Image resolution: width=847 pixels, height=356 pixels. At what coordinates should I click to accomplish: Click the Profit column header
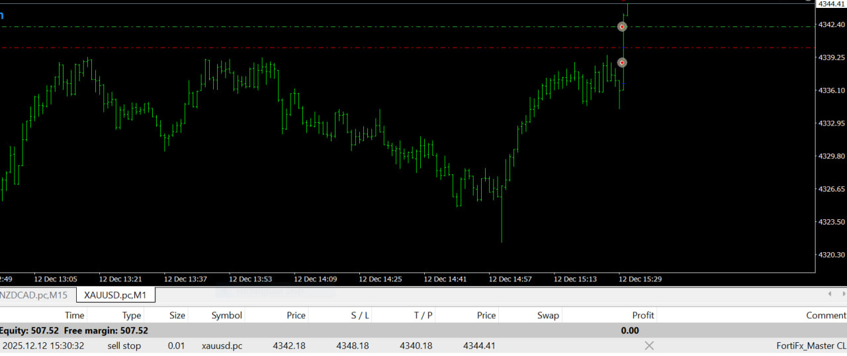643,315
